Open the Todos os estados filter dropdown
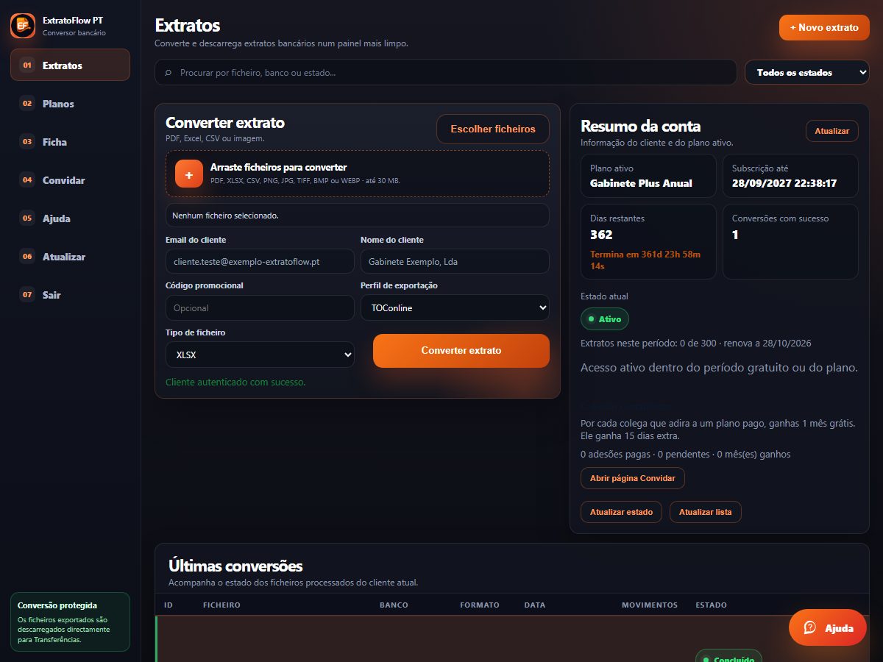 pyautogui.click(x=807, y=73)
